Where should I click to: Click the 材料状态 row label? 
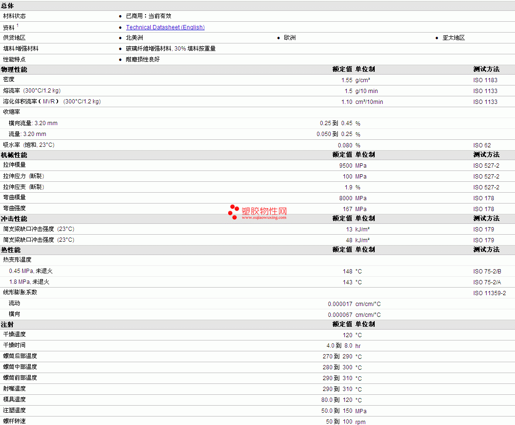coord(15,16)
